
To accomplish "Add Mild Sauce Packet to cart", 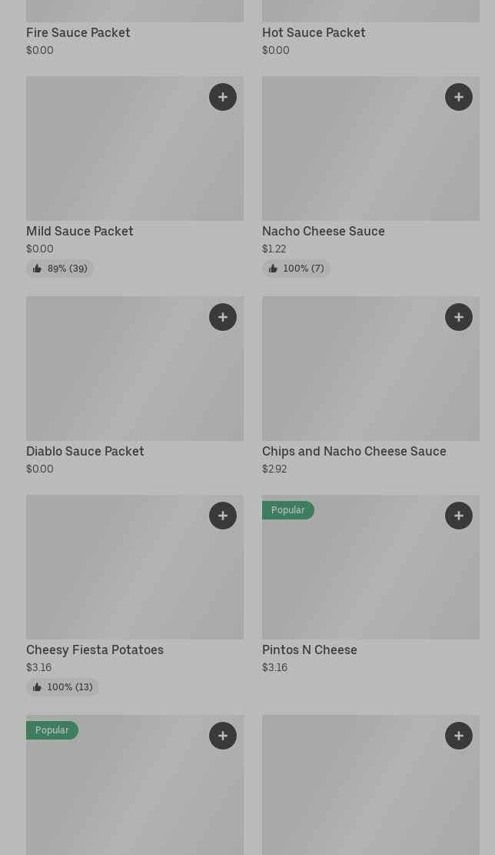I will (223, 97).
